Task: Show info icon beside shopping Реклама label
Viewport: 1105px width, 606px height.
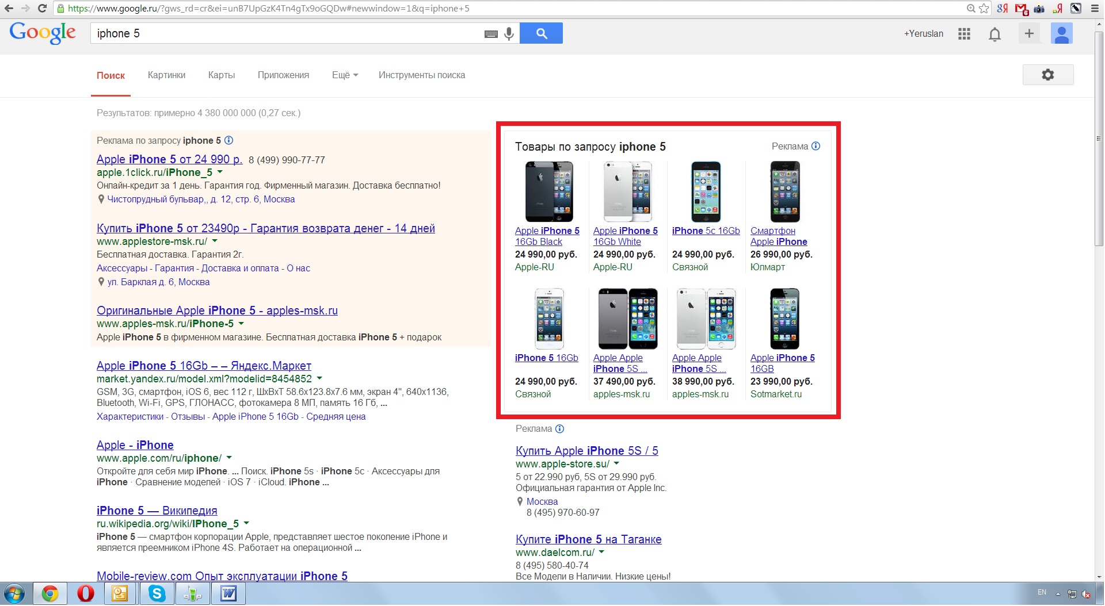Action: (x=816, y=146)
